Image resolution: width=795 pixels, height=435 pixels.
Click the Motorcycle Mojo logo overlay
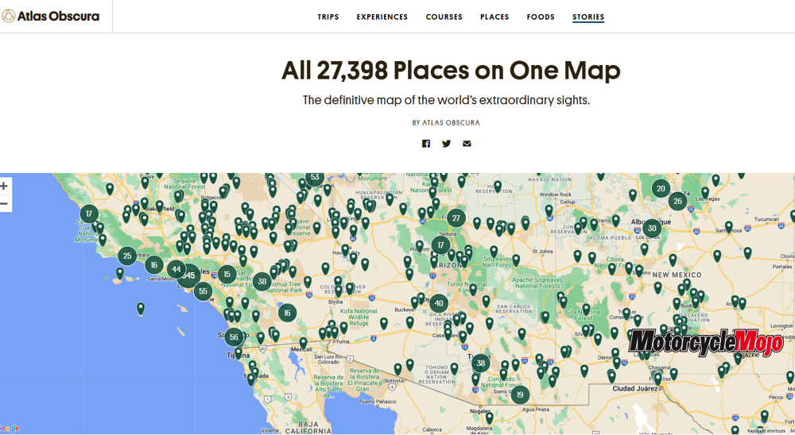[x=706, y=343]
